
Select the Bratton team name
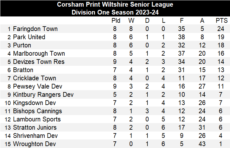(x=23, y=70)
